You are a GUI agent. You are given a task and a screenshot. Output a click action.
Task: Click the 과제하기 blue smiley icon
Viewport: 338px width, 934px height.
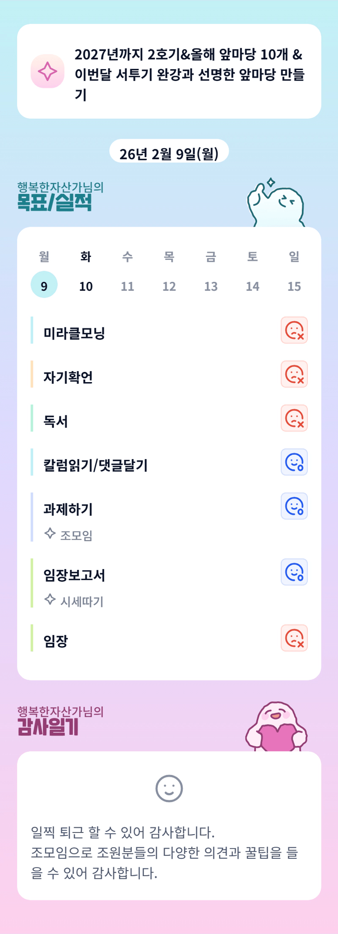tap(294, 506)
